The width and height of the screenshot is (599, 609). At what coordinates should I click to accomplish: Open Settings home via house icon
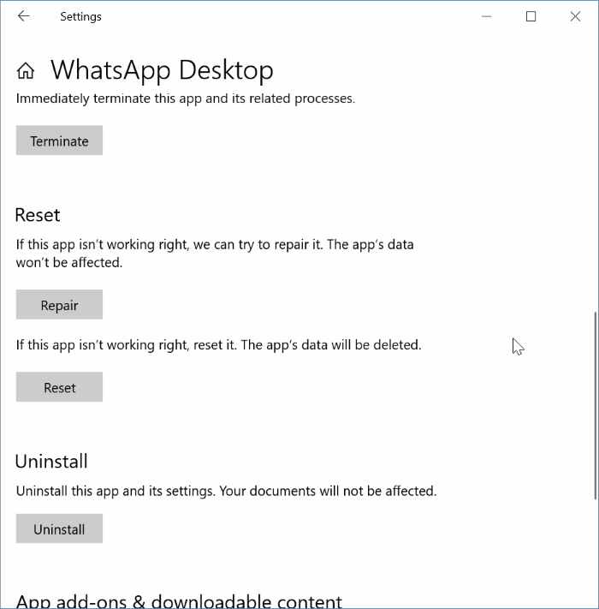click(26, 71)
